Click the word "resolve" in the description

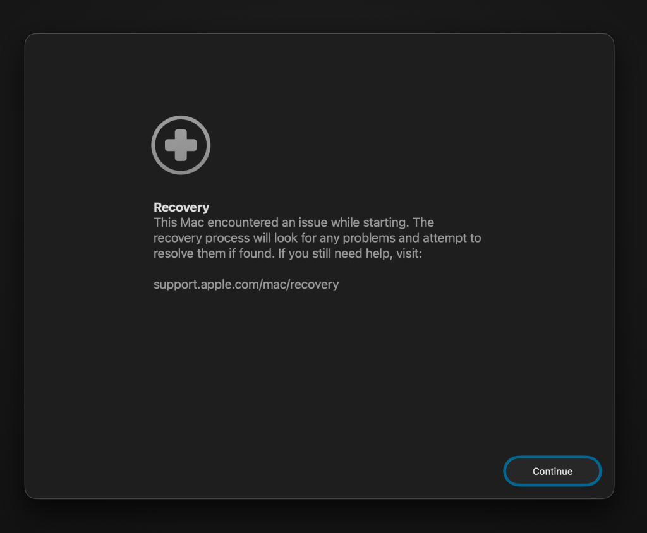(x=173, y=253)
